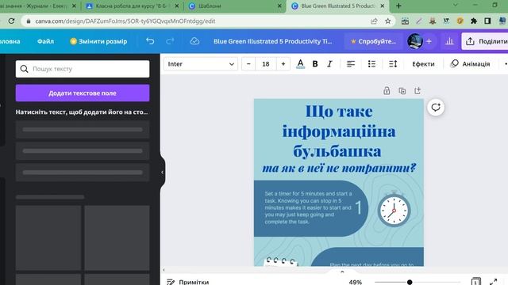The width and height of the screenshot is (508, 285).
Task: Decrease the font size
Action: click(248, 64)
